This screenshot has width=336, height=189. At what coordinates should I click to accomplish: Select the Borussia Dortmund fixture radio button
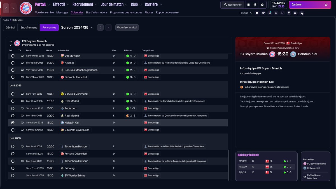[13, 94]
